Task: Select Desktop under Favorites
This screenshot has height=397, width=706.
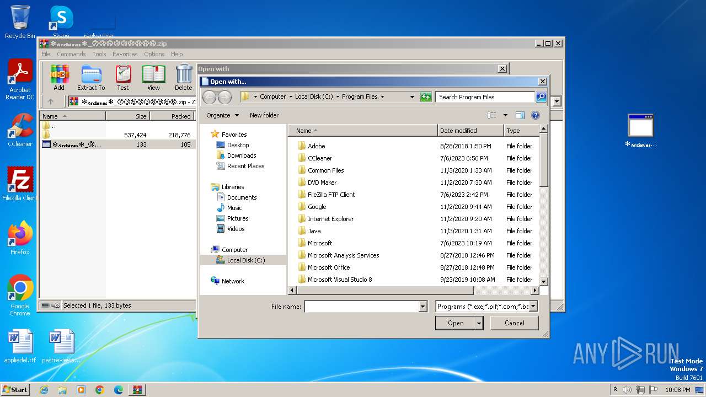Action: point(238,145)
